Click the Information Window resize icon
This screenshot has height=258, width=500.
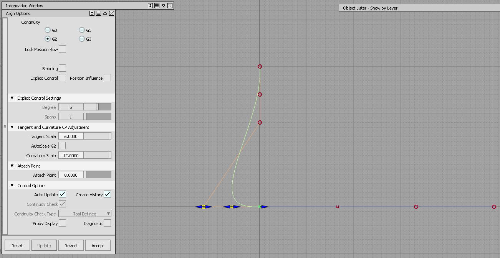(x=149, y=5)
